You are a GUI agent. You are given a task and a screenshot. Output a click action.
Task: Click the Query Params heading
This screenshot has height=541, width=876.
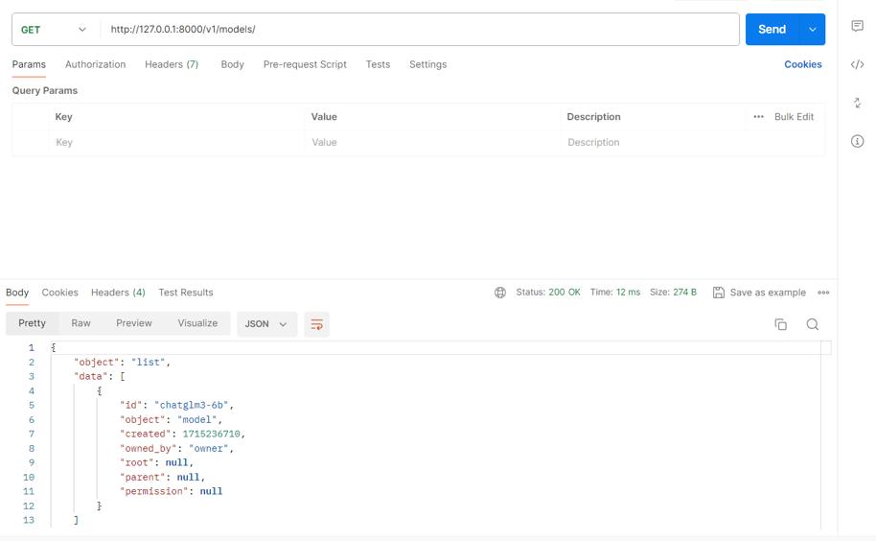click(x=45, y=90)
